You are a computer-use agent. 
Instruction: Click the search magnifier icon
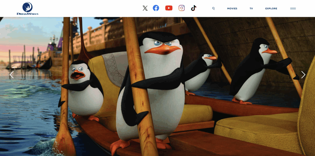tap(213, 8)
